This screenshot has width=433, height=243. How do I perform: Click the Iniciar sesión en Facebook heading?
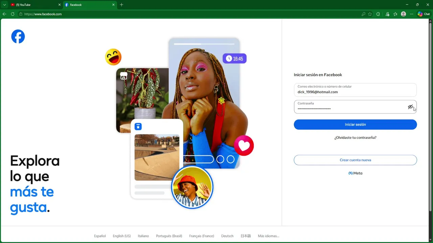tap(318, 75)
